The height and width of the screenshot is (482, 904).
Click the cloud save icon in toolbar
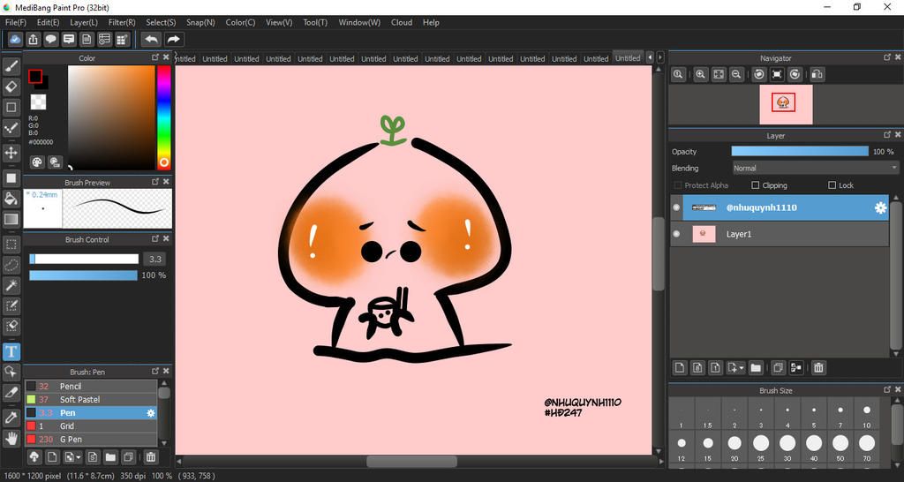pos(16,39)
